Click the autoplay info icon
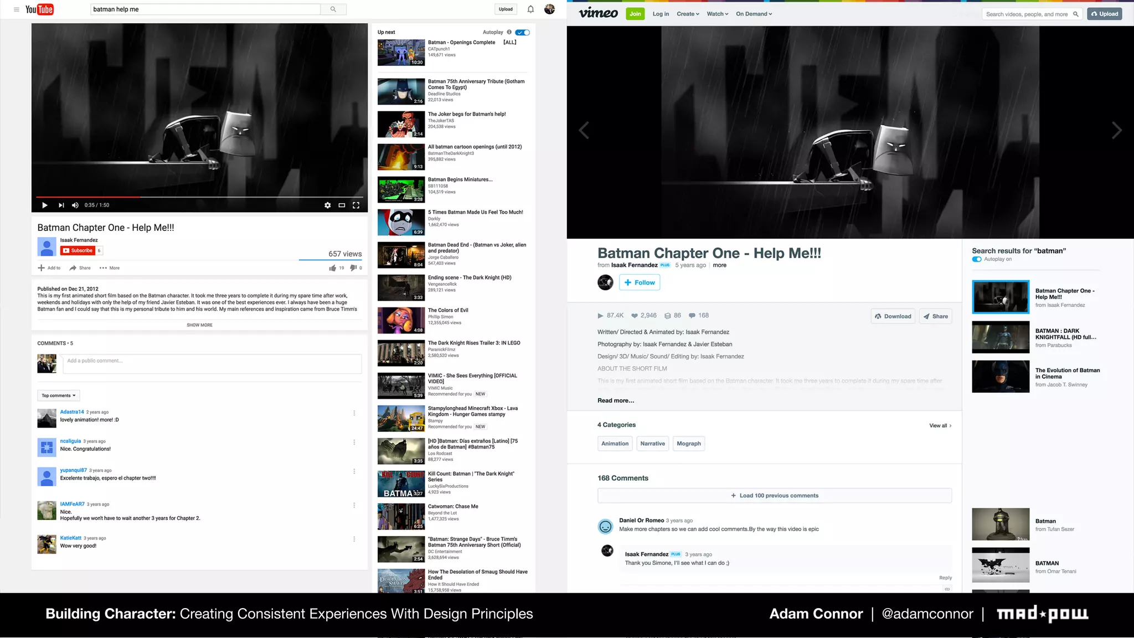This screenshot has width=1134, height=638. (509, 32)
